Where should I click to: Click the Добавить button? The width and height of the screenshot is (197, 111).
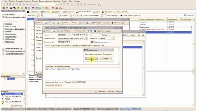tap(63, 16)
